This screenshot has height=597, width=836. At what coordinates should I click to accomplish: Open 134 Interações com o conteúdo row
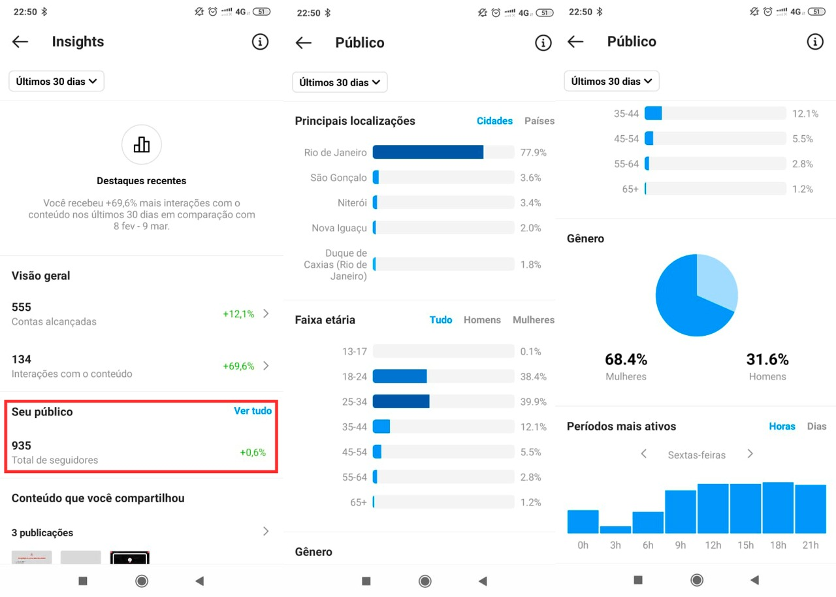pyautogui.click(x=142, y=366)
